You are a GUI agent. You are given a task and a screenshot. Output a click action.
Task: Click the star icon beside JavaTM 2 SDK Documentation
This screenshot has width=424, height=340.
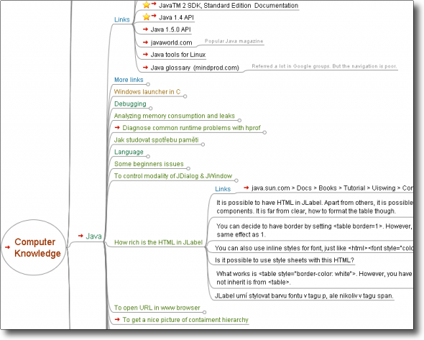pyautogui.click(x=147, y=4)
